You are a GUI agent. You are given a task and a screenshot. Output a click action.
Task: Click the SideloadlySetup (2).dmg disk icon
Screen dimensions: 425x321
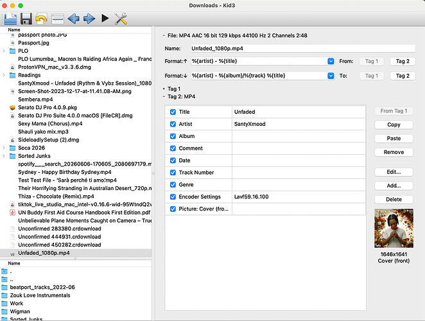pyautogui.click(x=12, y=140)
